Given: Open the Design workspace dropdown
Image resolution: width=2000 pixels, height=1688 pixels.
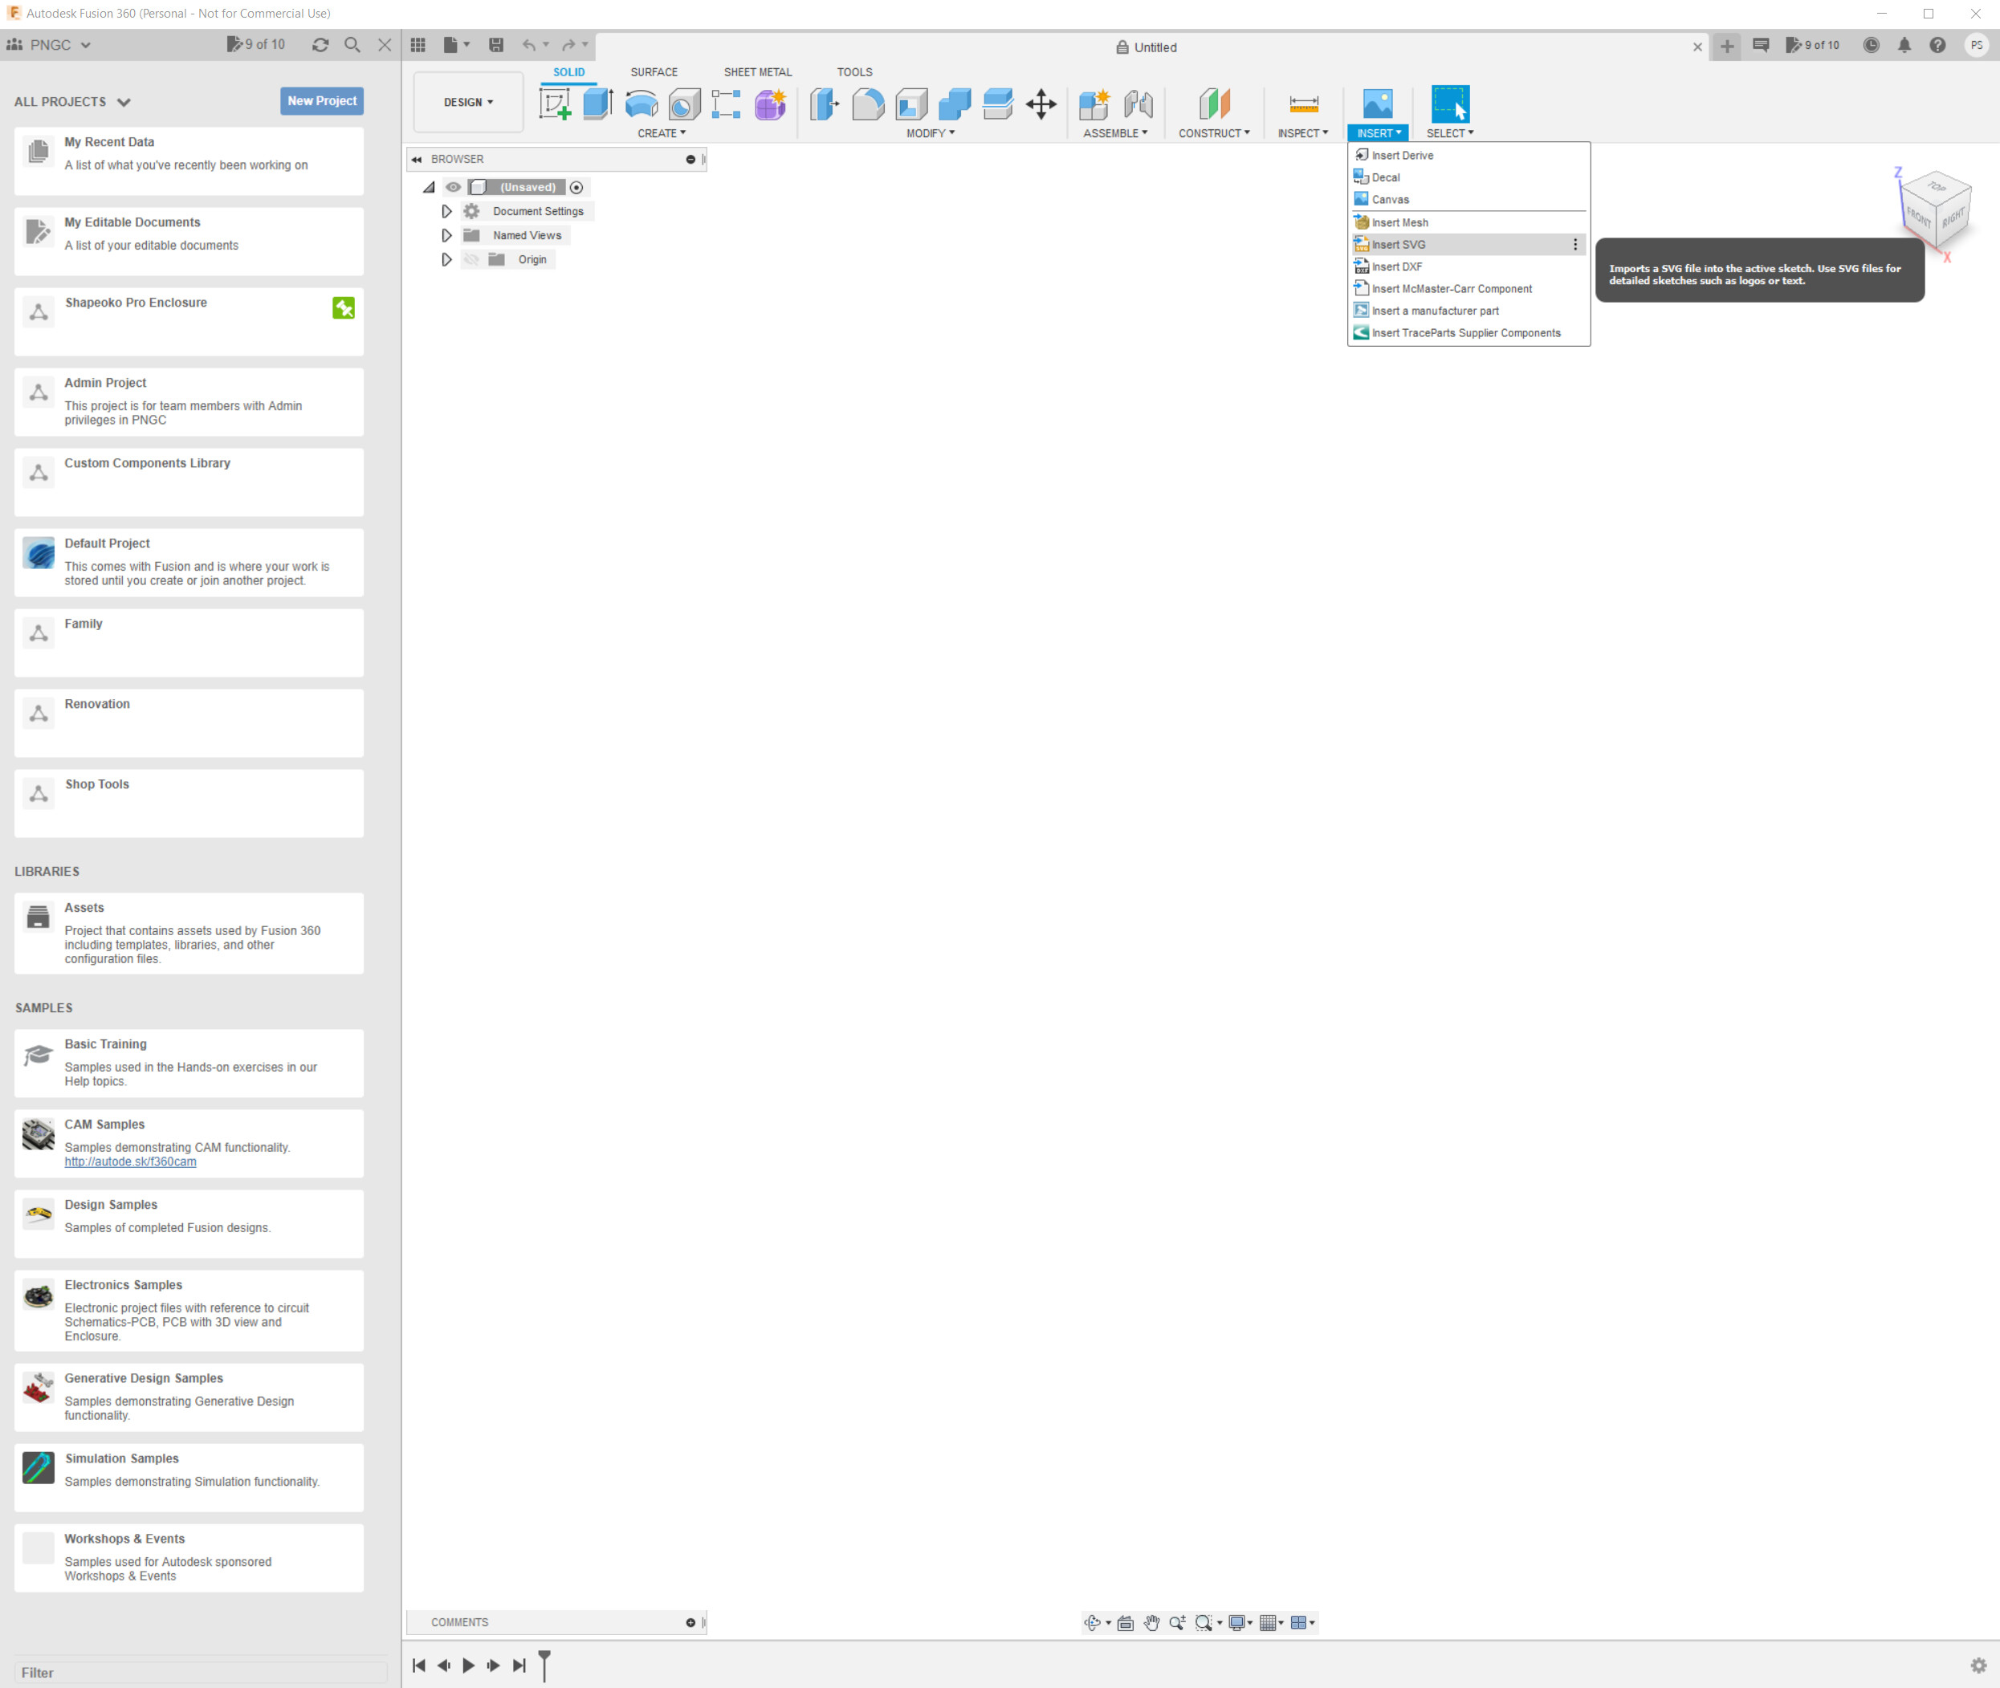Looking at the screenshot, I should coord(468,103).
